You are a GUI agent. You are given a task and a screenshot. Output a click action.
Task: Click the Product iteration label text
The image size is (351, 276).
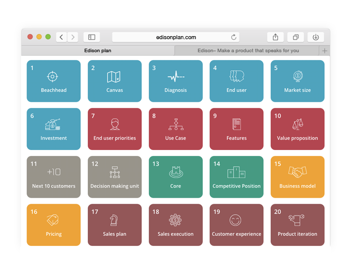point(297,234)
